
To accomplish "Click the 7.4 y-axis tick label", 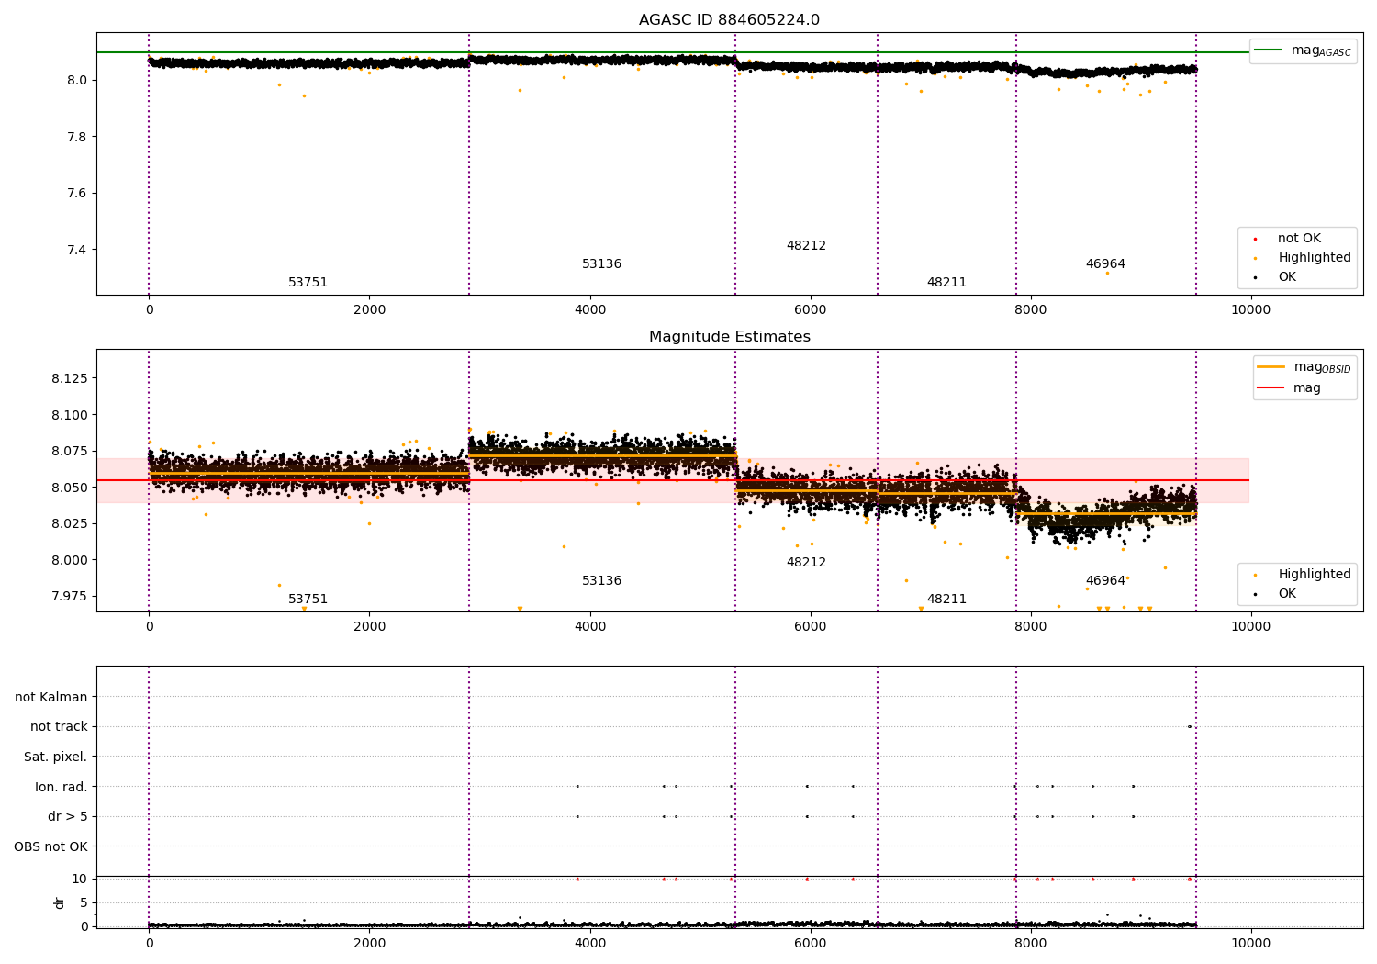I will 77,250.
